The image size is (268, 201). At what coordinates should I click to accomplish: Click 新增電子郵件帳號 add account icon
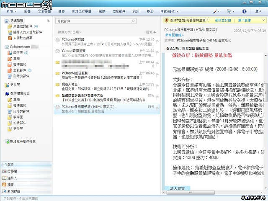coord(7,142)
